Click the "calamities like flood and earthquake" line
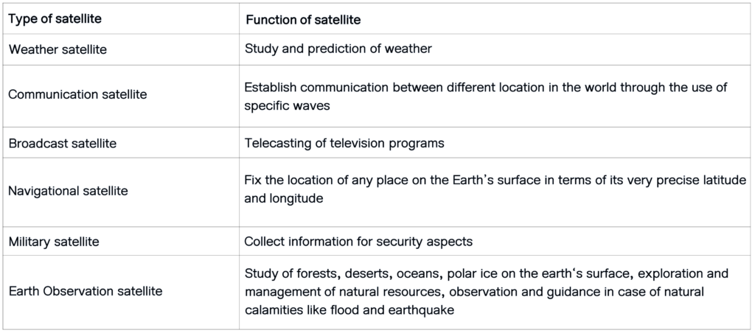The width and height of the screenshot is (755, 333). coord(349,310)
